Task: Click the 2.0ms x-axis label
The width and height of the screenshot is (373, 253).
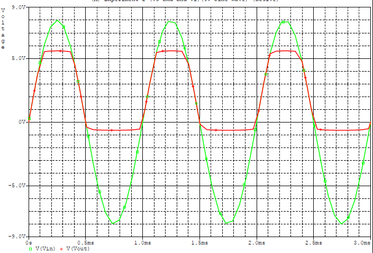Action: pyautogui.click(x=257, y=243)
